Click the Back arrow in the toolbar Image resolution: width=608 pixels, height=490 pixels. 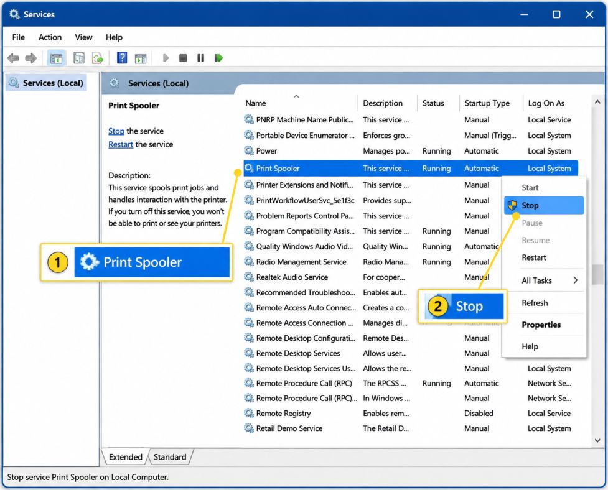tap(13, 58)
